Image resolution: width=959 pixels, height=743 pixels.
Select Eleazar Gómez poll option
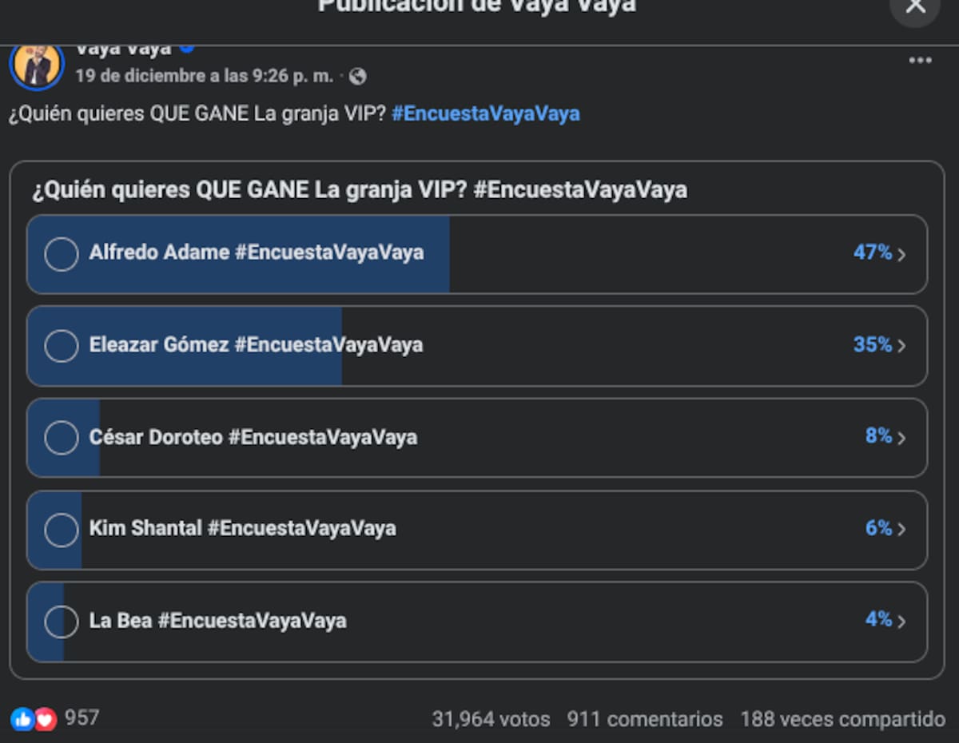click(477, 346)
